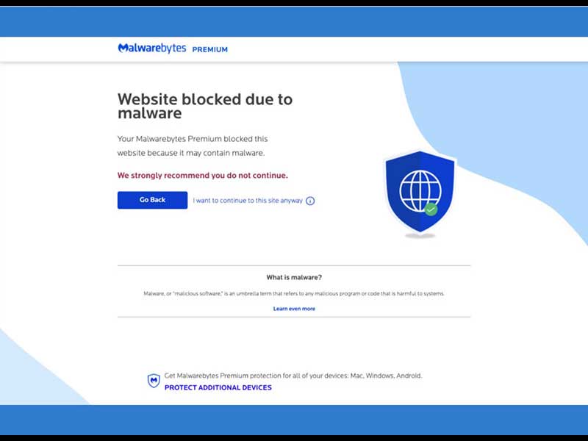Click the website because it may contain malware line
The width and height of the screenshot is (588, 441).
point(191,153)
